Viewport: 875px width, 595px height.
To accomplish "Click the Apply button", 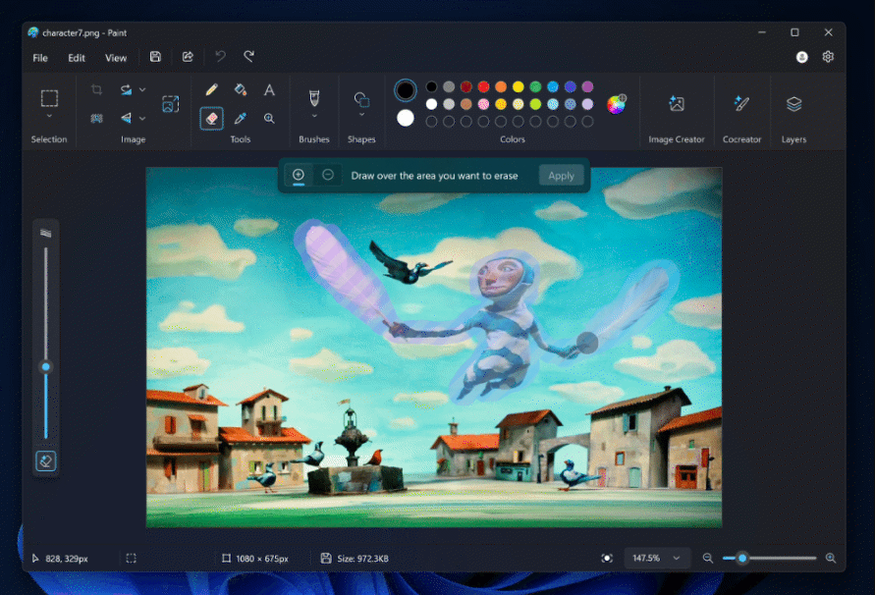I will [x=561, y=176].
